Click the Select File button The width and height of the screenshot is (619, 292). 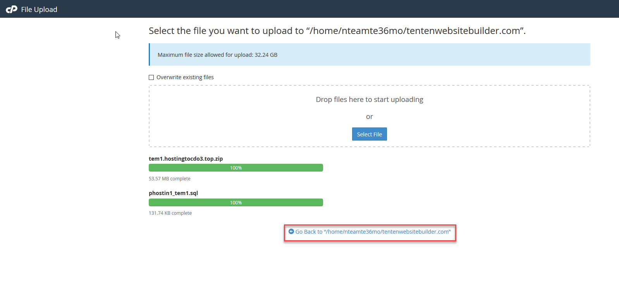pyautogui.click(x=370, y=134)
